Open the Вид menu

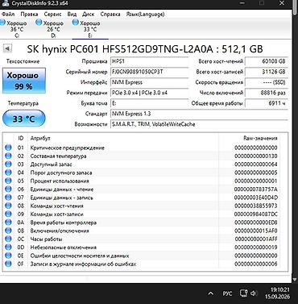coord(72,14)
